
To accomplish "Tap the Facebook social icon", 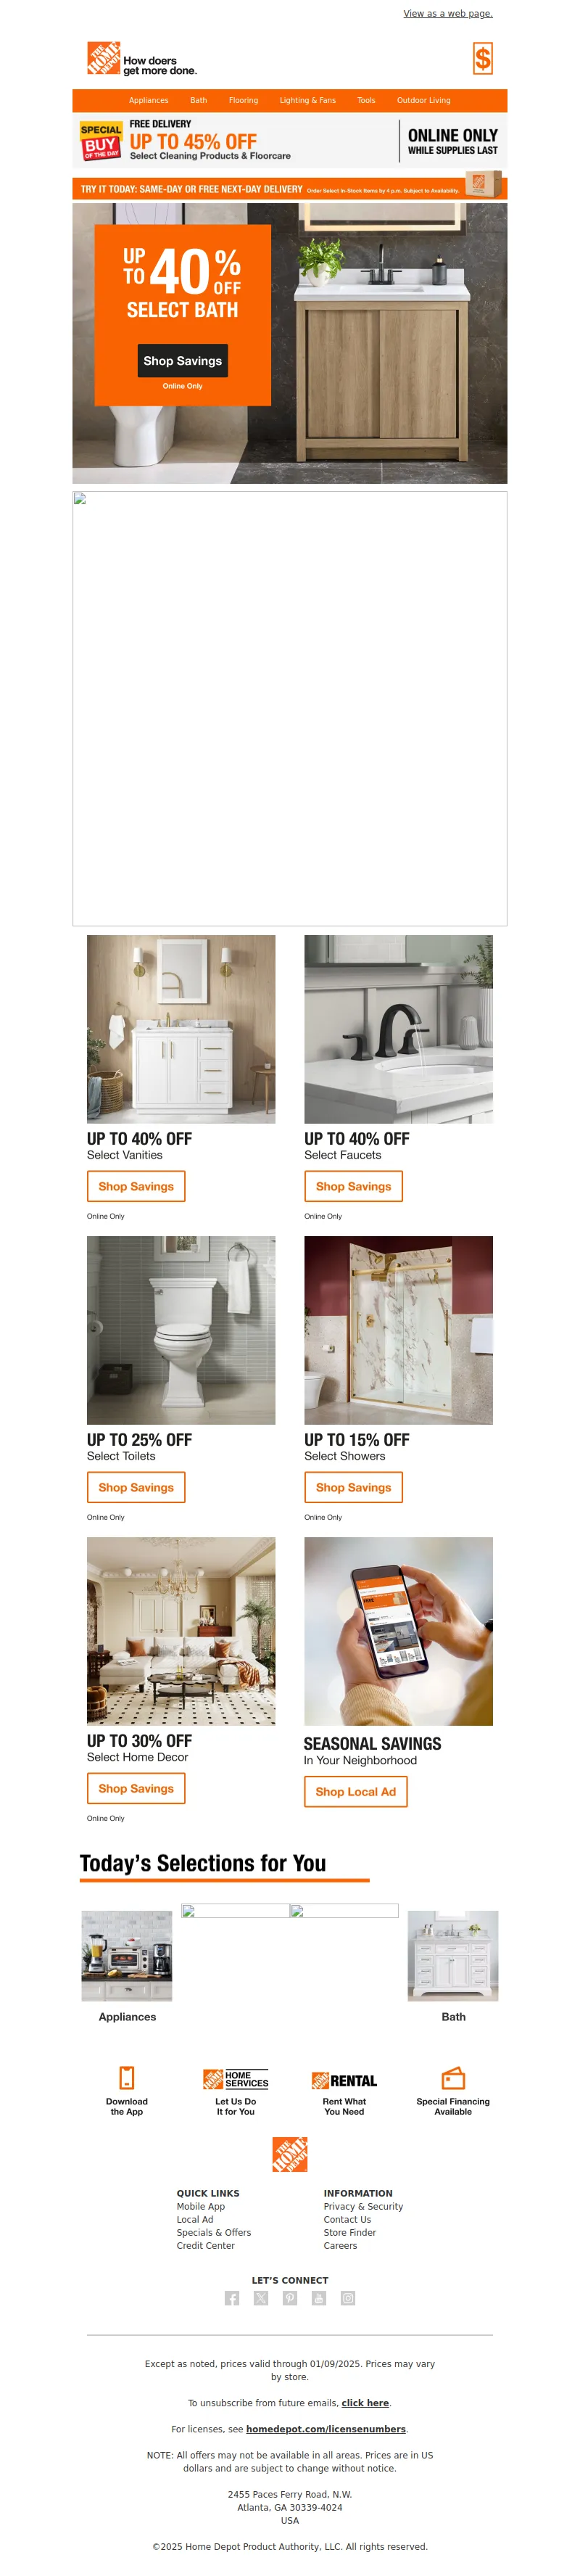I will [x=232, y=2298].
